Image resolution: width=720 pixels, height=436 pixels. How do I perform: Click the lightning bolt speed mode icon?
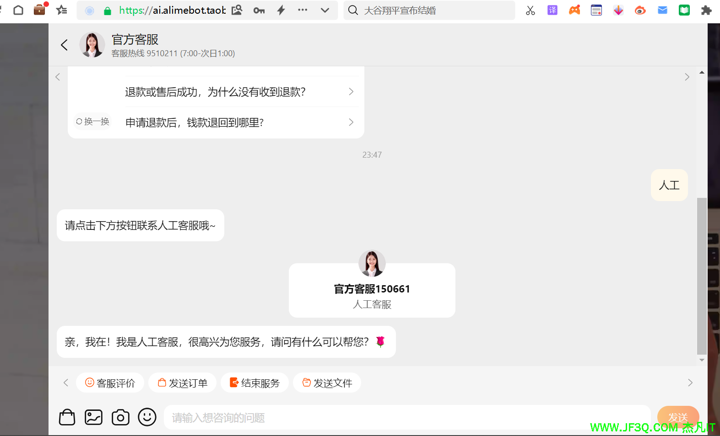pos(281,10)
